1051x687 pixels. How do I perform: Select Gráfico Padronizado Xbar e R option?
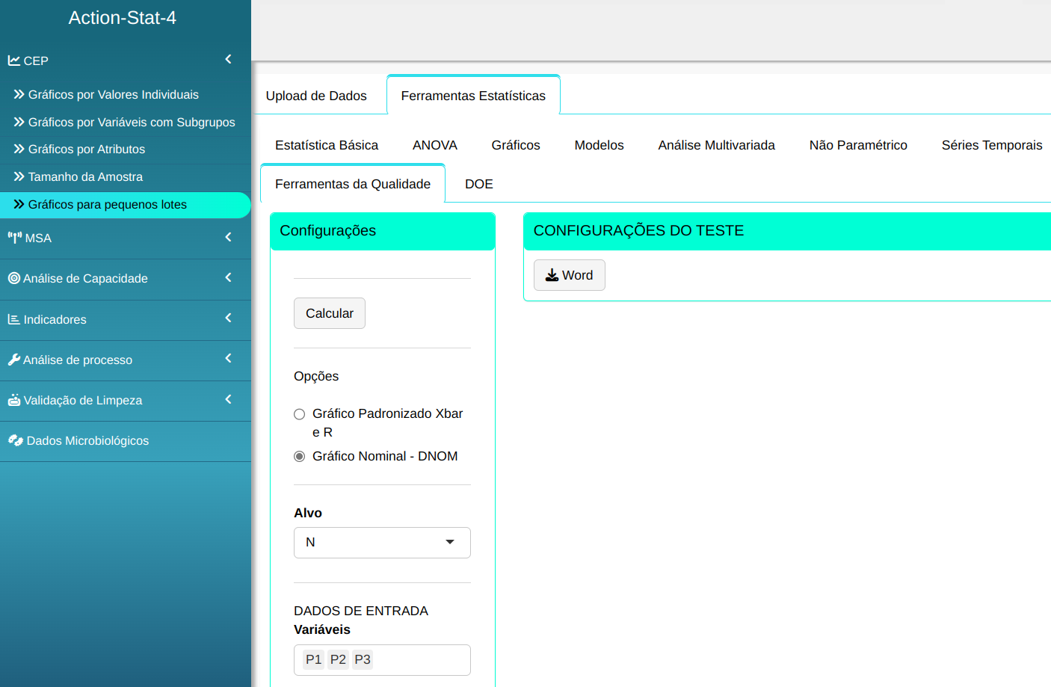300,414
